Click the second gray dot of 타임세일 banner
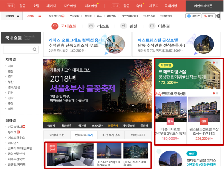The image size is (224, 169). (217, 63)
